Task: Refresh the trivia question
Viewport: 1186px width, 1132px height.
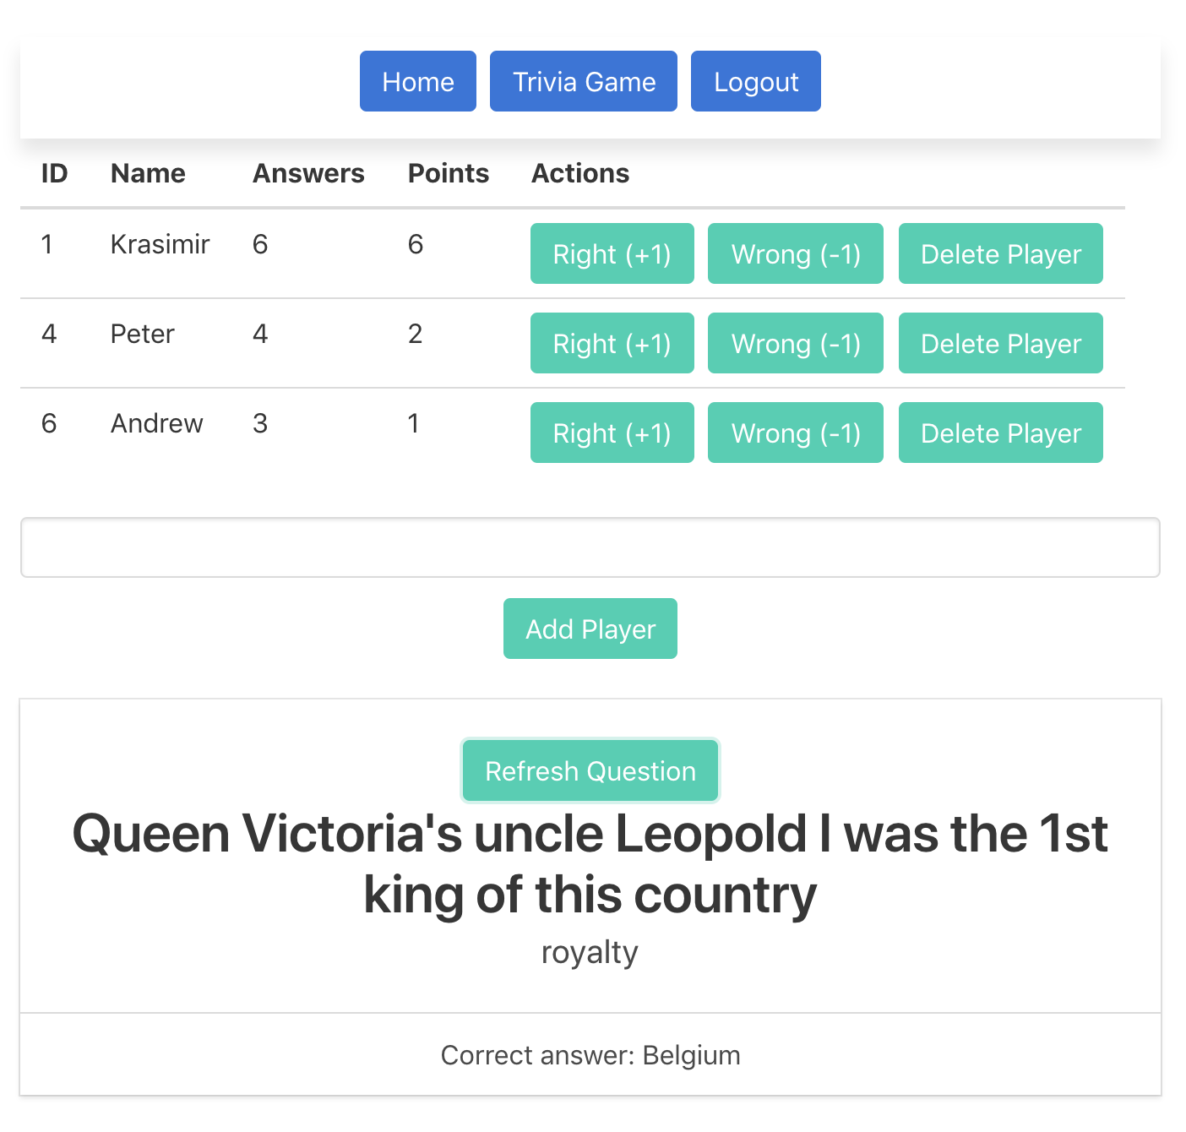Action: tap(590, 770)
